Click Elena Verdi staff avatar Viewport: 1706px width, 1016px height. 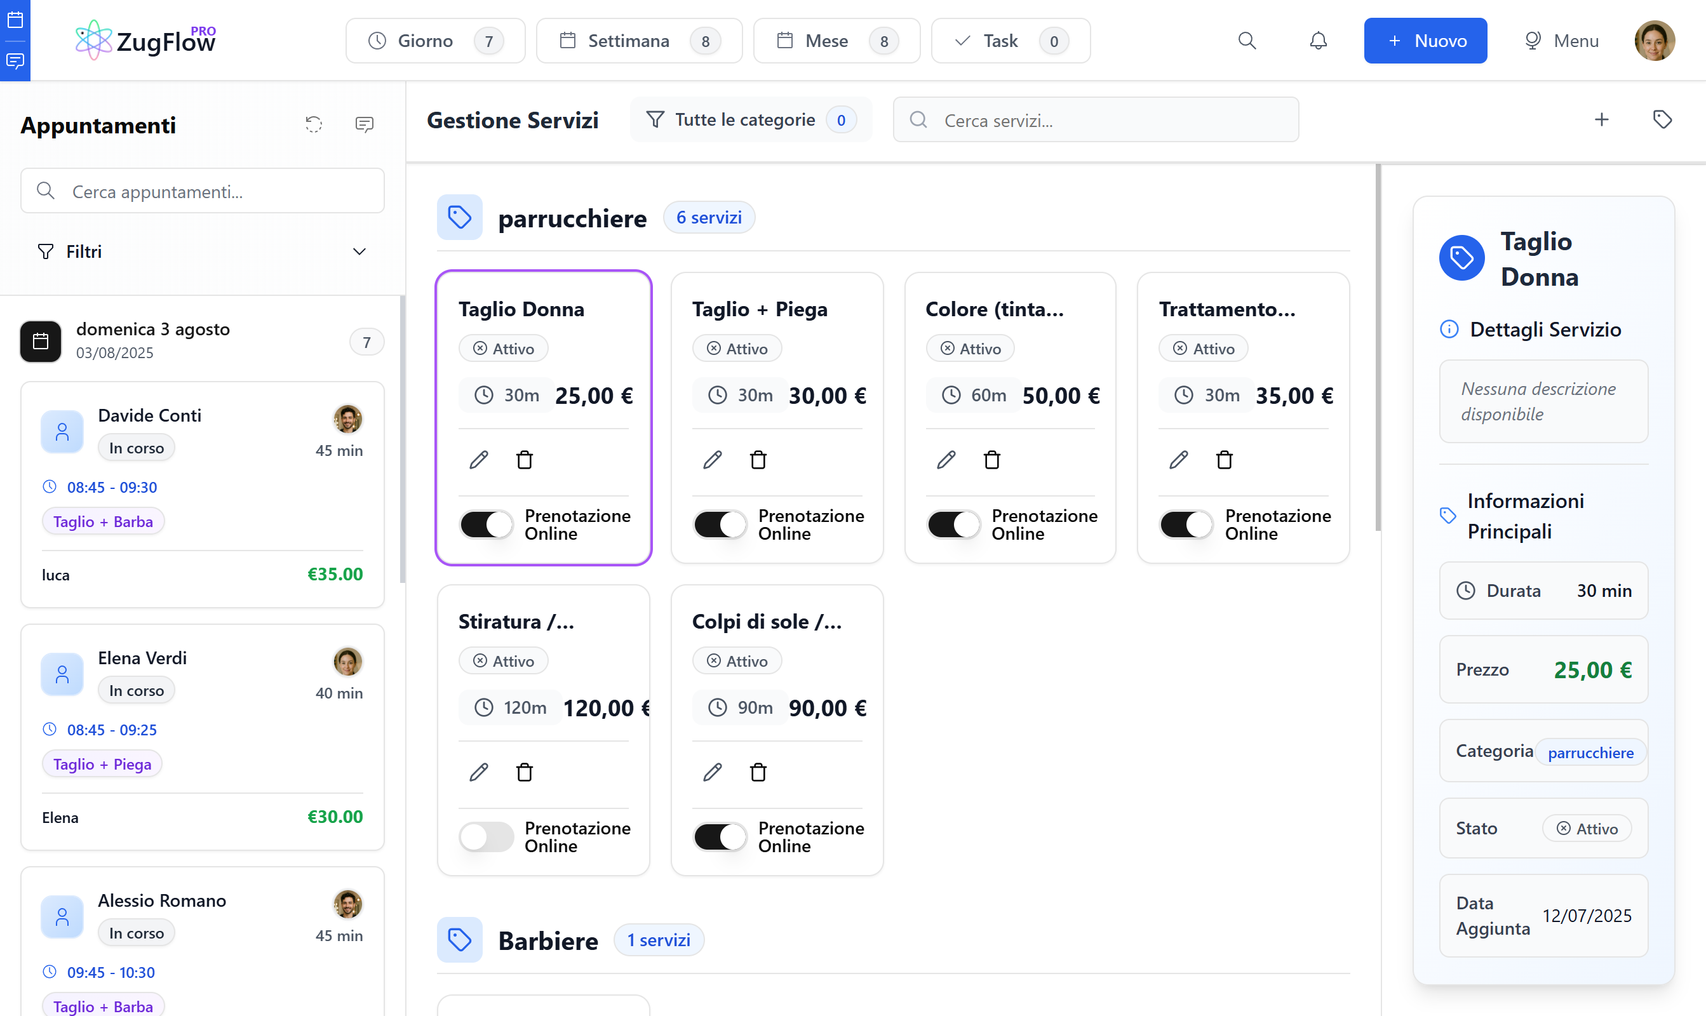point(348,660)
